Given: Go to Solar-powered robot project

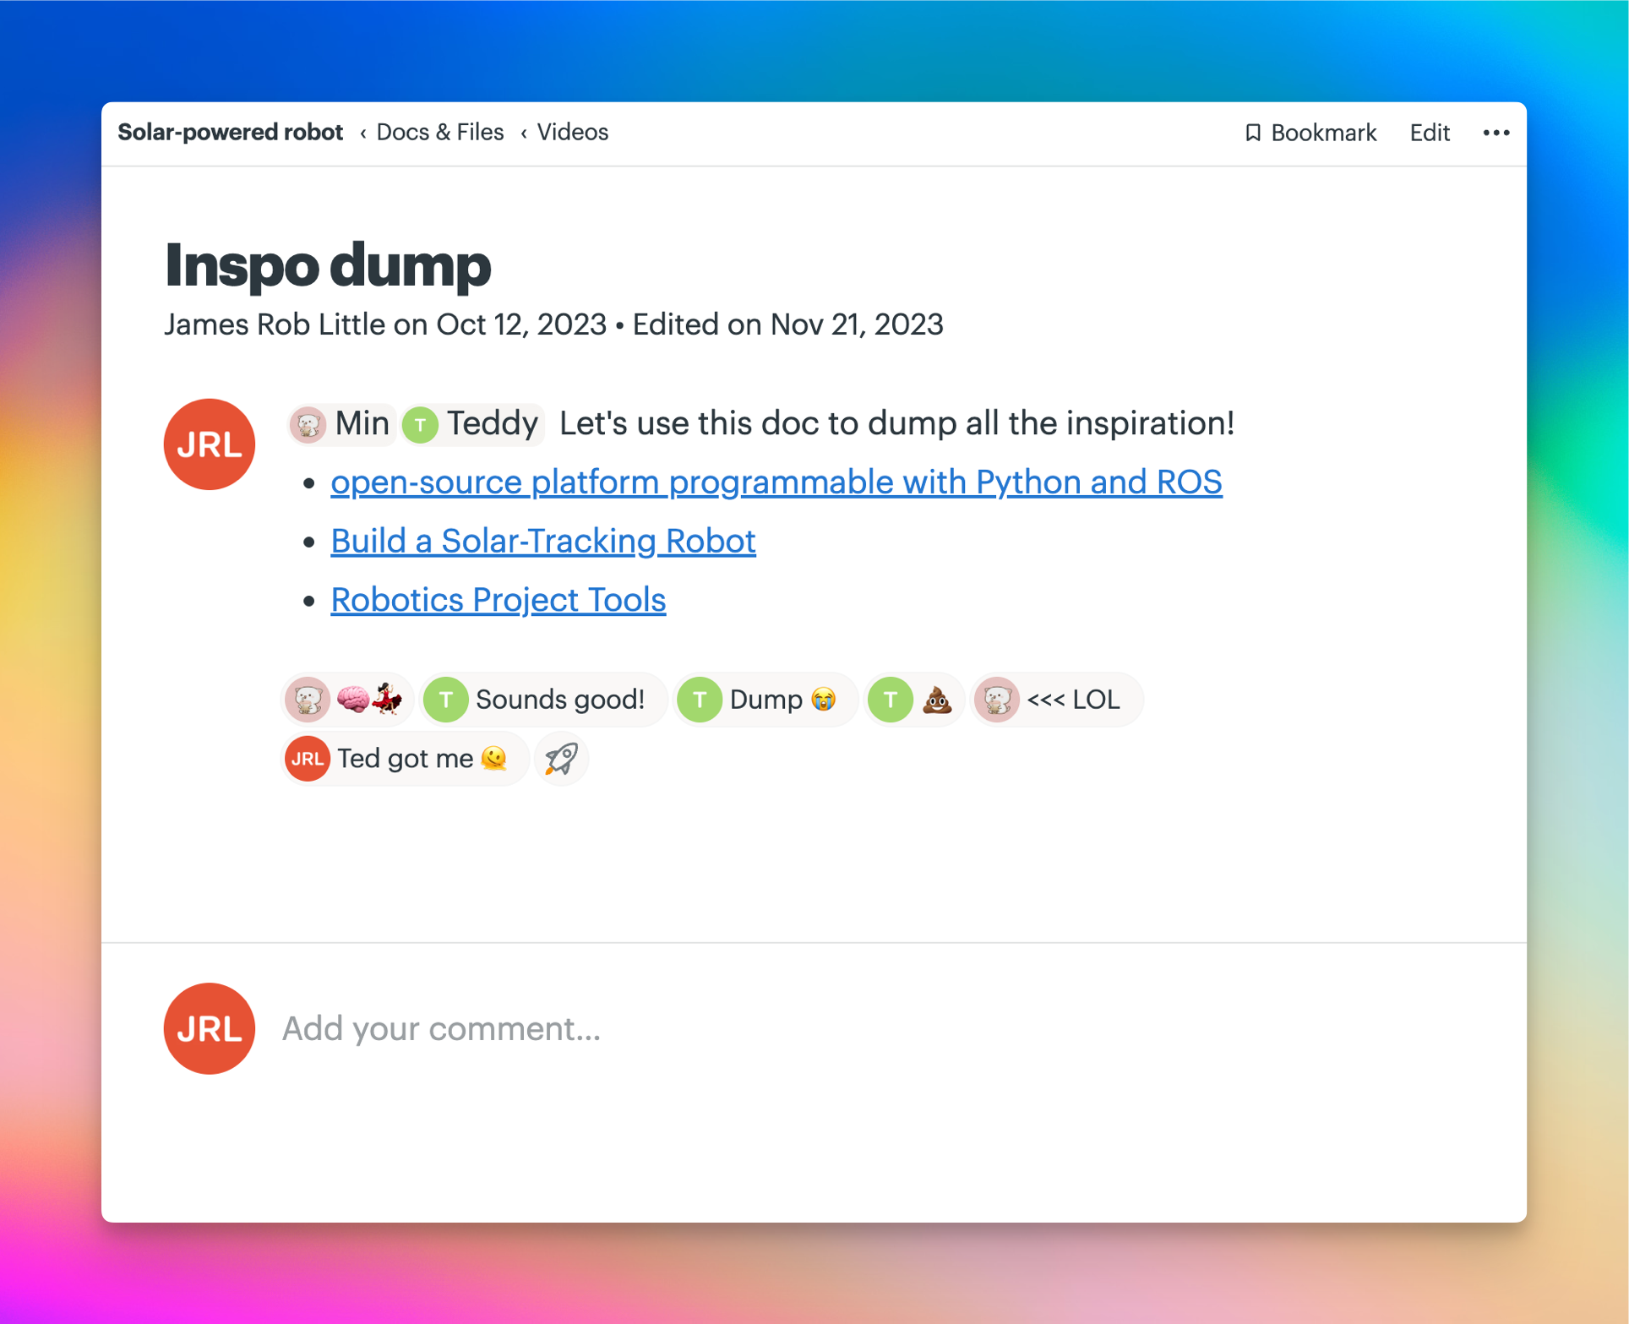Looking at the screenshot, I should [x=230, y=132].
